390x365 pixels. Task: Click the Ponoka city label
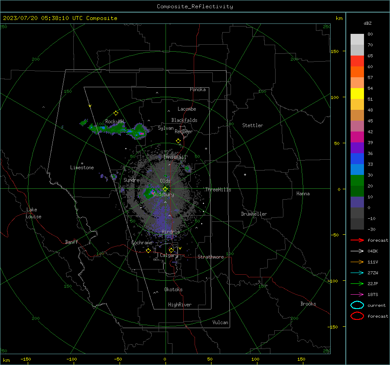point(198,89)
